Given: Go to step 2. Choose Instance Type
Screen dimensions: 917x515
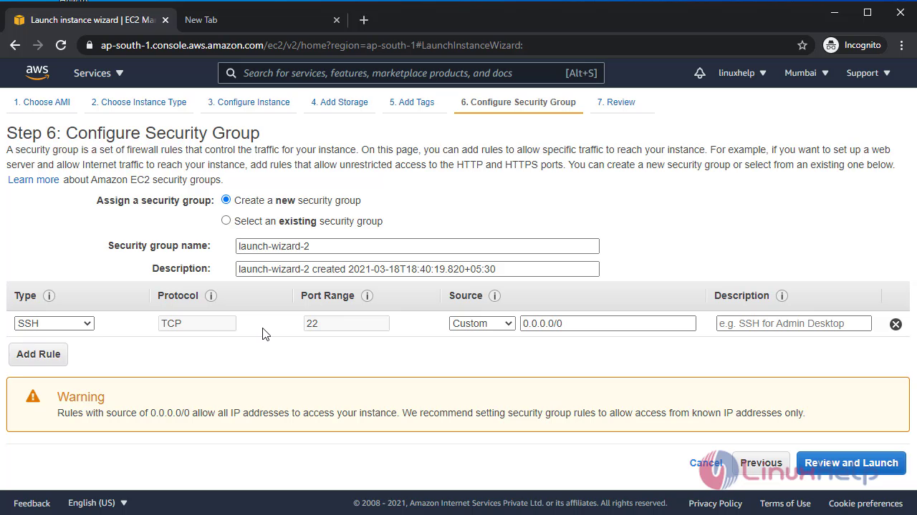Looking at the screenshot, I should pos(139,102).
